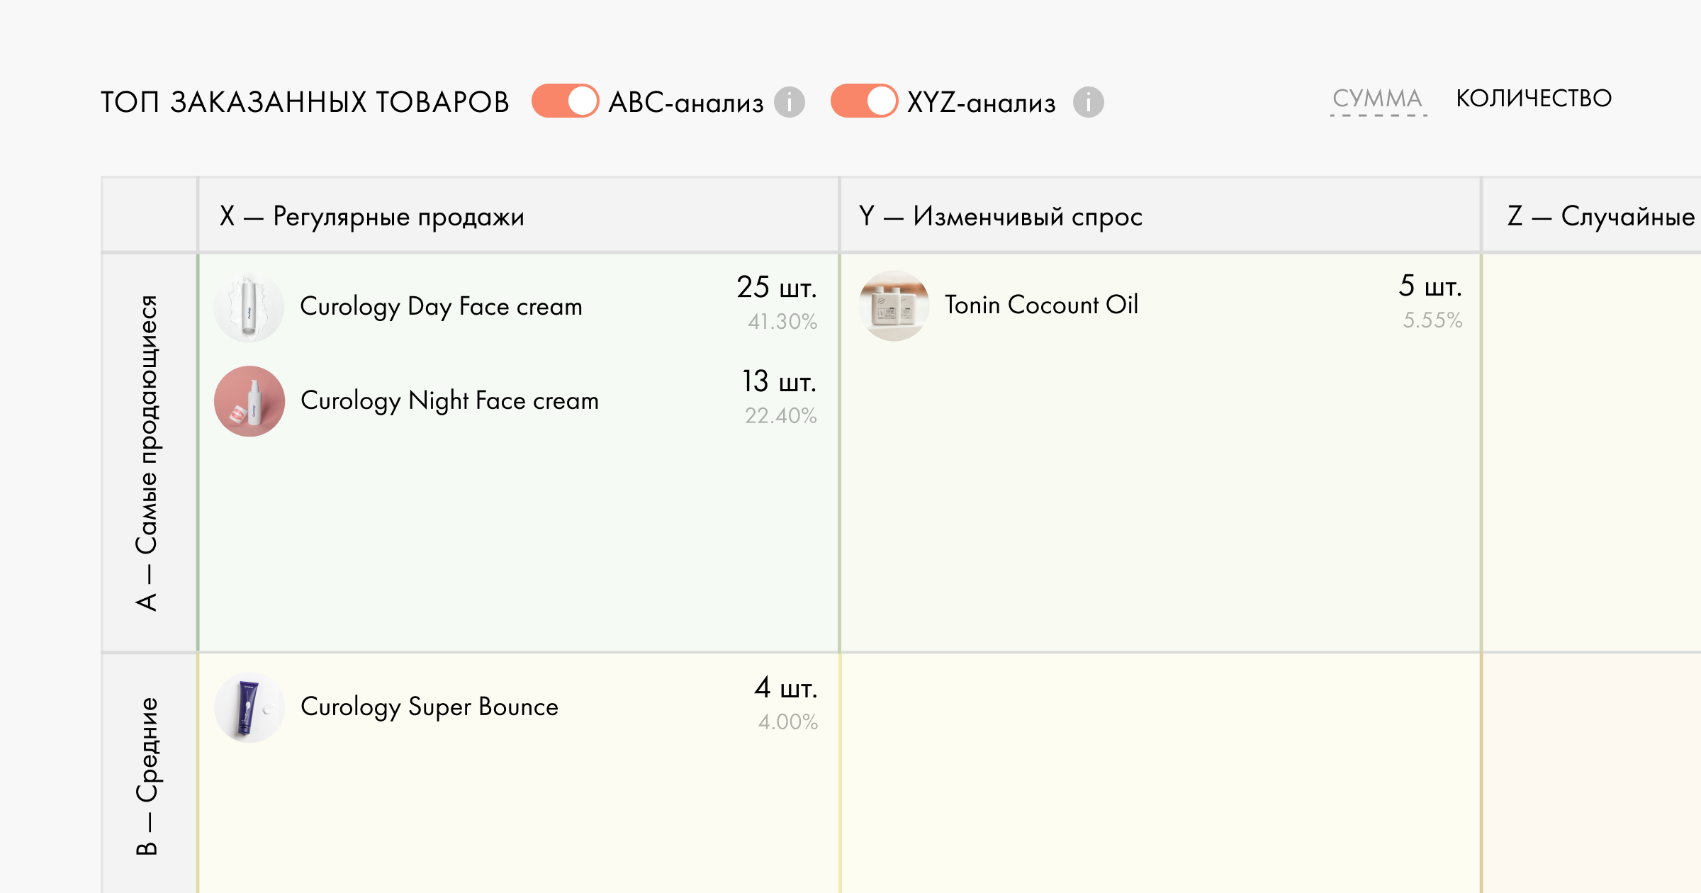Select the Curology Super Bounce name
This screenshot has width=1701, height=893.
(430, 707)
